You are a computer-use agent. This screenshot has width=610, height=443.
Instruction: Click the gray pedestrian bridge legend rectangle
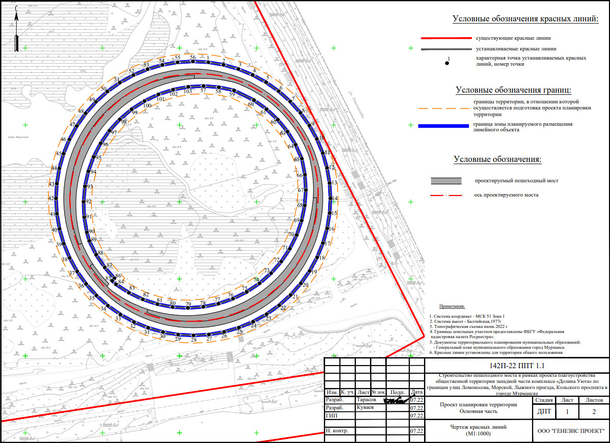pos(446,181)
